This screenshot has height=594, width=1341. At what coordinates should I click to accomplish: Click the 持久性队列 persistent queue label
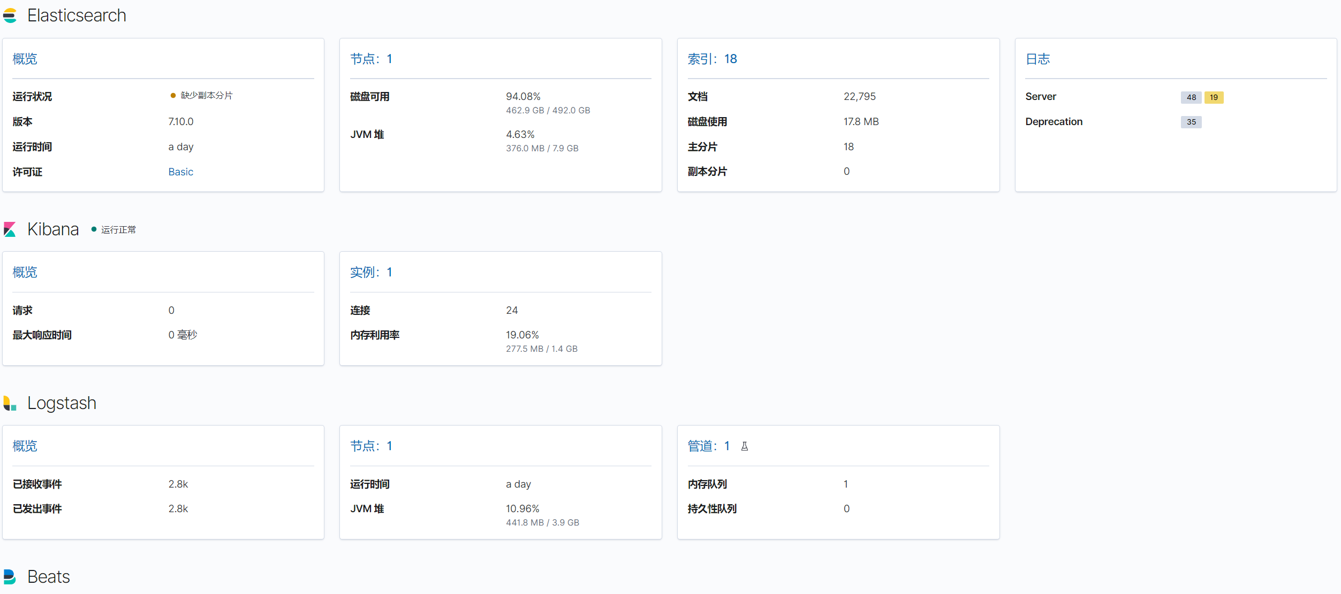(x=712, y=508)
